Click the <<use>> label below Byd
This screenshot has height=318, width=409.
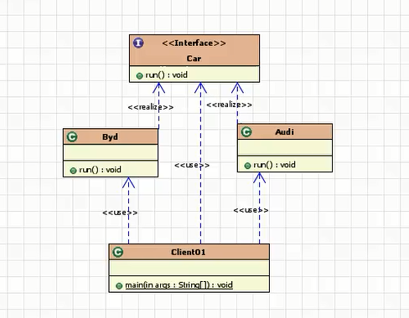click(x=120, y=213)
